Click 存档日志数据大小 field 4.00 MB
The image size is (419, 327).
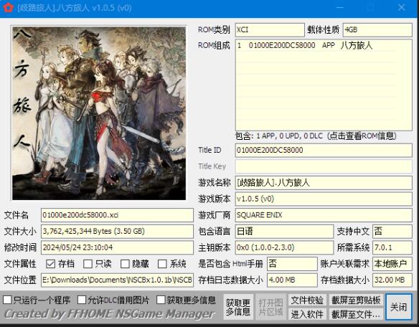(x=292, y=280)
